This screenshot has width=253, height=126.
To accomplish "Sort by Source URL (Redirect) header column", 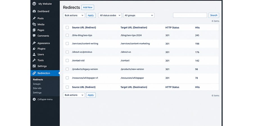I will 84,27.
